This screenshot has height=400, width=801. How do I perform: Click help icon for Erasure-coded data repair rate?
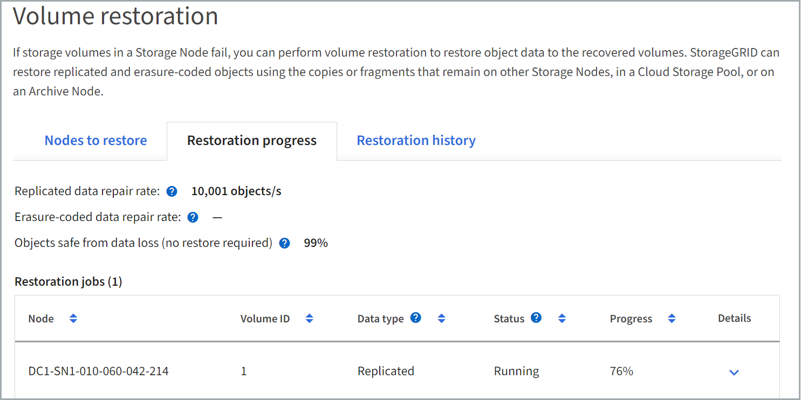point(193,217)
